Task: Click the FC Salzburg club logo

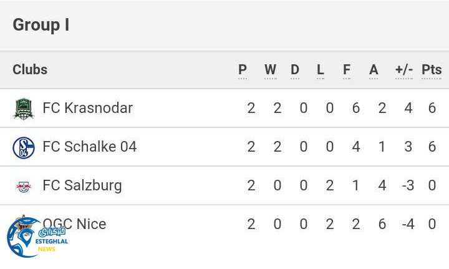Action: (24, 186)
